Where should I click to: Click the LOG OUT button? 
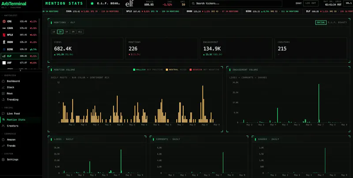click(311, 4)
